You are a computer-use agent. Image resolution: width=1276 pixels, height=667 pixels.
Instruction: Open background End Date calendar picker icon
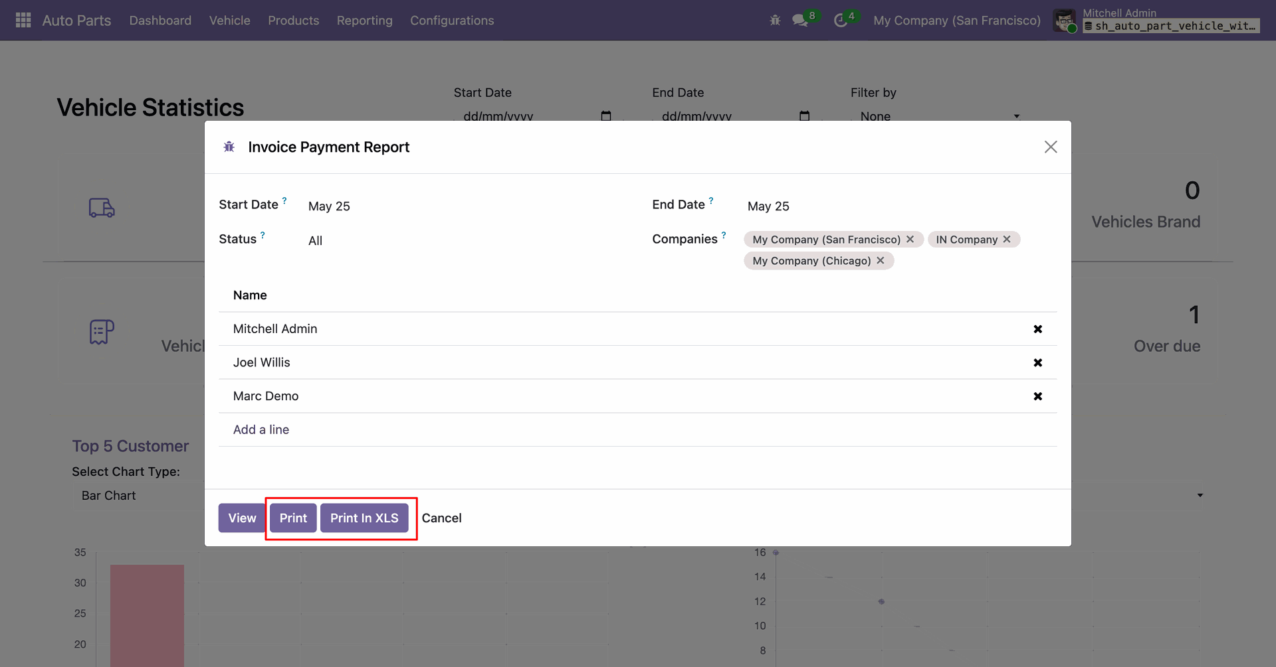[805, 116]
